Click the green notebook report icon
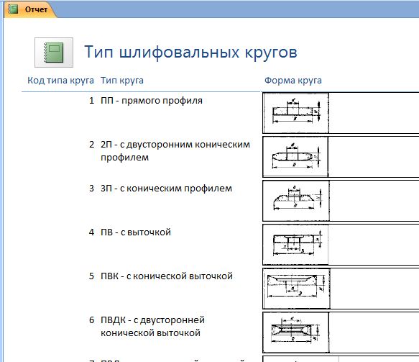 click(54, 53)
